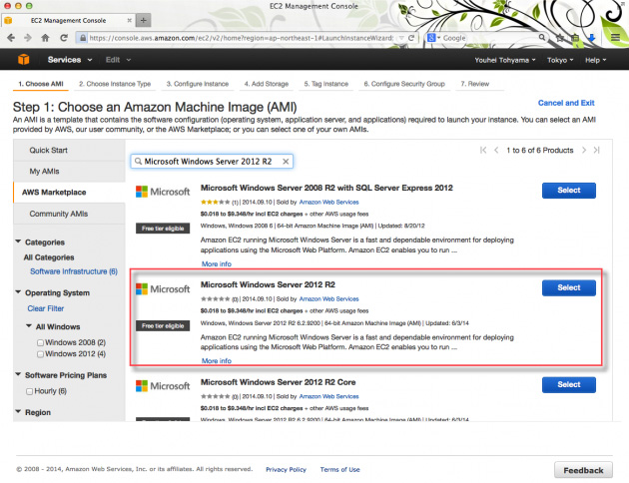Click Cancel and Exit link

click(566, 103)
